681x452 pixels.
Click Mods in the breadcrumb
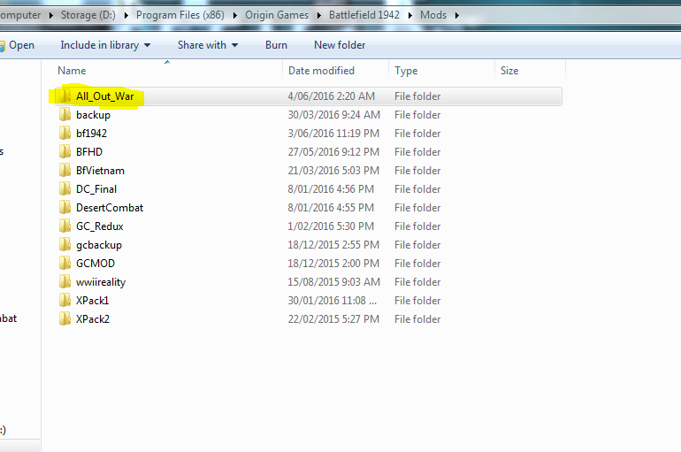(433, 15)
